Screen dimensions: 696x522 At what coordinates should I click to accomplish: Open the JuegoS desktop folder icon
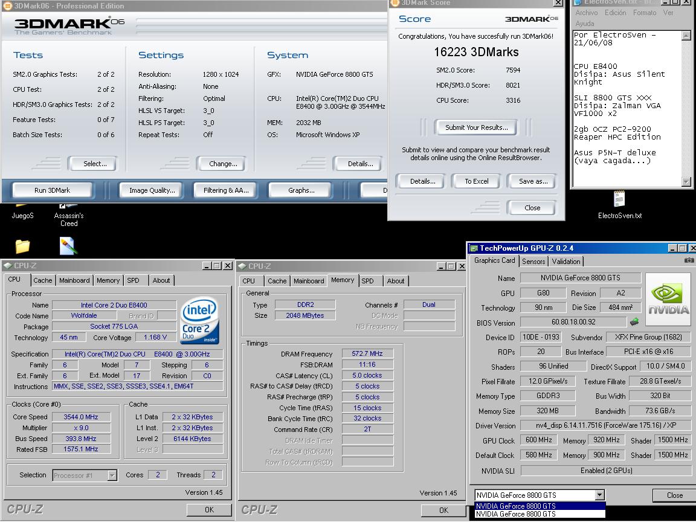[22, 212]
